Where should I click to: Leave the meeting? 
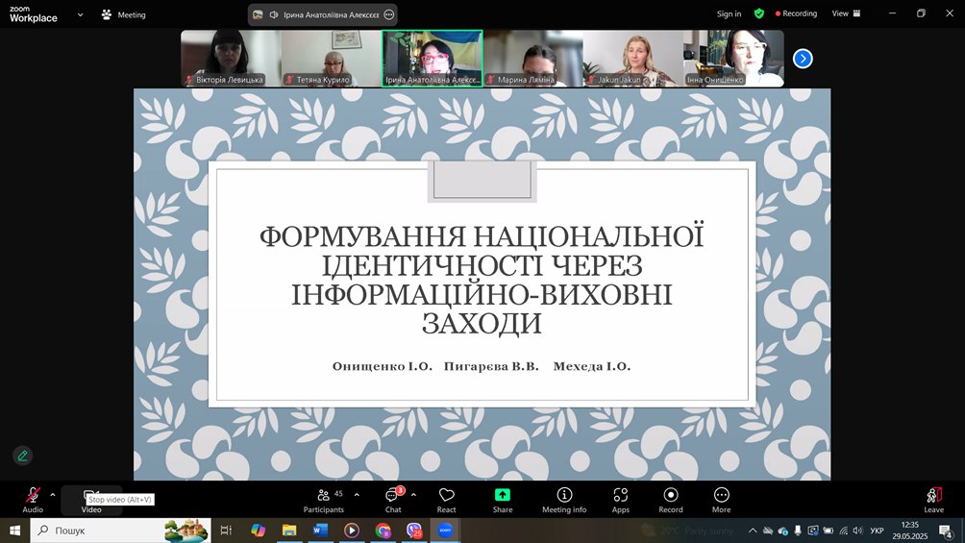click(x=933, y=500)
